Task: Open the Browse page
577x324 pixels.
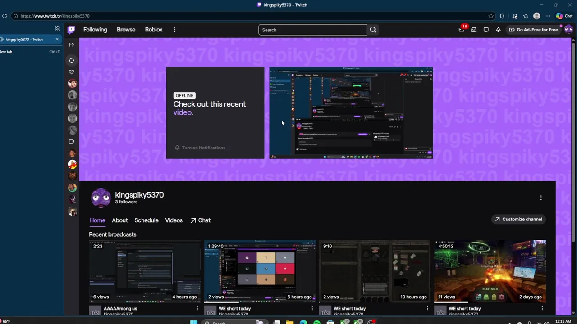Action: coord(126,30)
